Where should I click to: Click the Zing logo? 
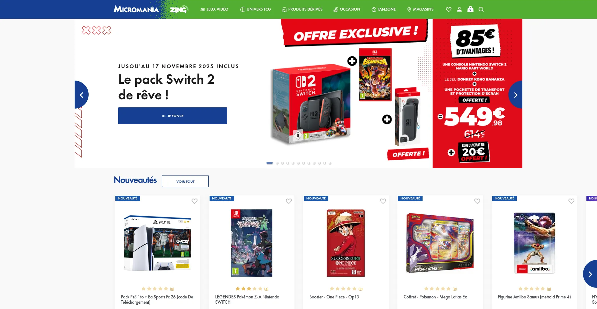click(179, 10)
